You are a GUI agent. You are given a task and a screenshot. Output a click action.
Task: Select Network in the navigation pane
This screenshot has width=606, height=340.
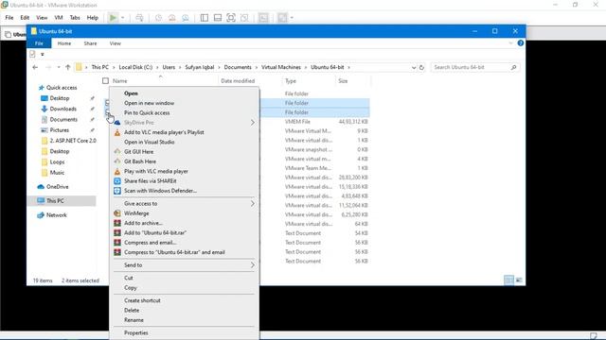click(57, 215)
